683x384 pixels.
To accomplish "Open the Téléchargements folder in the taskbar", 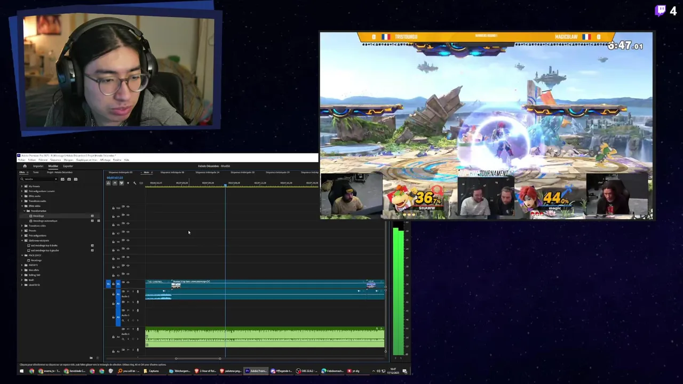I will [x=179, y=371].
